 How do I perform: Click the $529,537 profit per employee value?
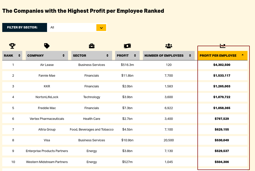222,151
